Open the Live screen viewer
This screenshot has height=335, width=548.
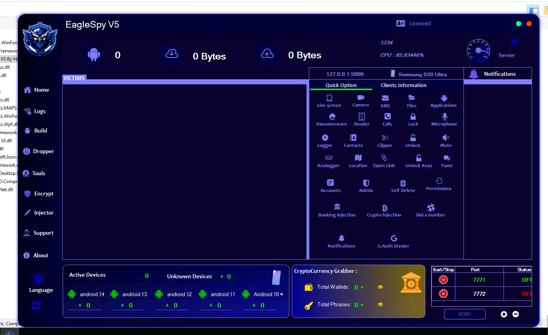click(x=329, y=100)
